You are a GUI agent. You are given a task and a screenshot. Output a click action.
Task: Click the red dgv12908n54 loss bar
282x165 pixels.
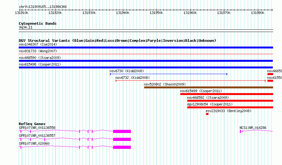point(230,107)
